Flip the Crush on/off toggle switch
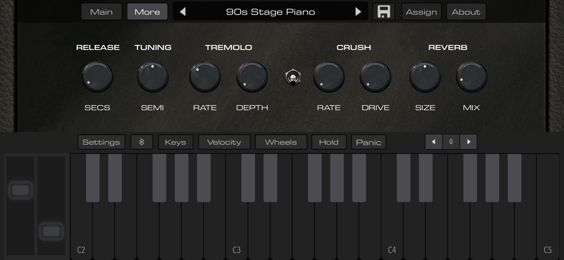This screenshot has width=564, height=260. click(x=293, y=77)
